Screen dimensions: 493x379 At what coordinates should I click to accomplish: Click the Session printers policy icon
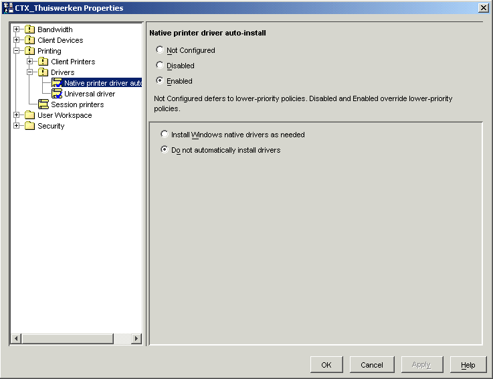pos(43,104)
